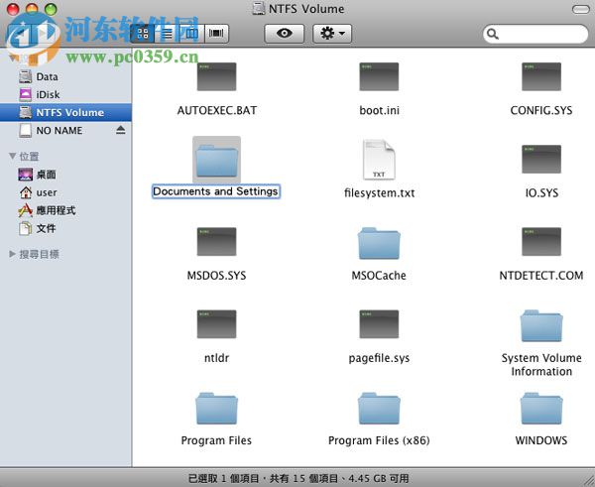Click the window resize grip corner
595x487 pixels.
(x=589, y=480)
